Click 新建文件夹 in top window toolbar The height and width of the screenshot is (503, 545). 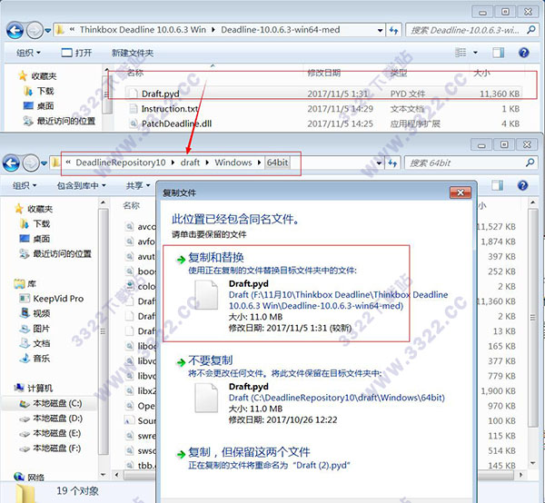coord(133,53)
